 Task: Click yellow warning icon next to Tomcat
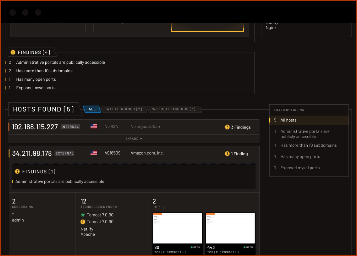(83, 222)
